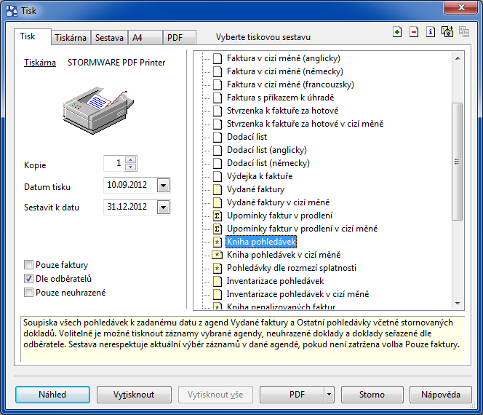Click the report settings icon with yellow folder
Viewport: 483px width, 415px height.
pyautogui.click(x=447, y=32)
